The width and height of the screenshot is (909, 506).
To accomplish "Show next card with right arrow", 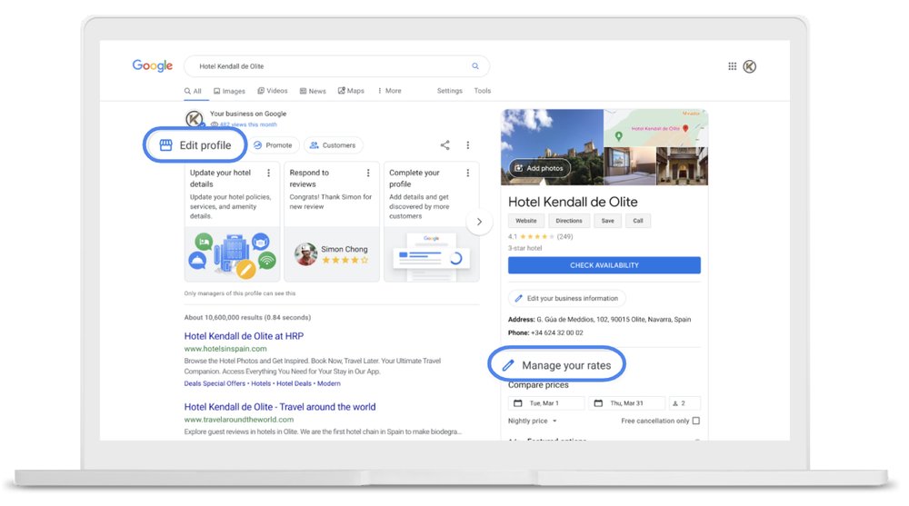I will click(x=479, y=222).
